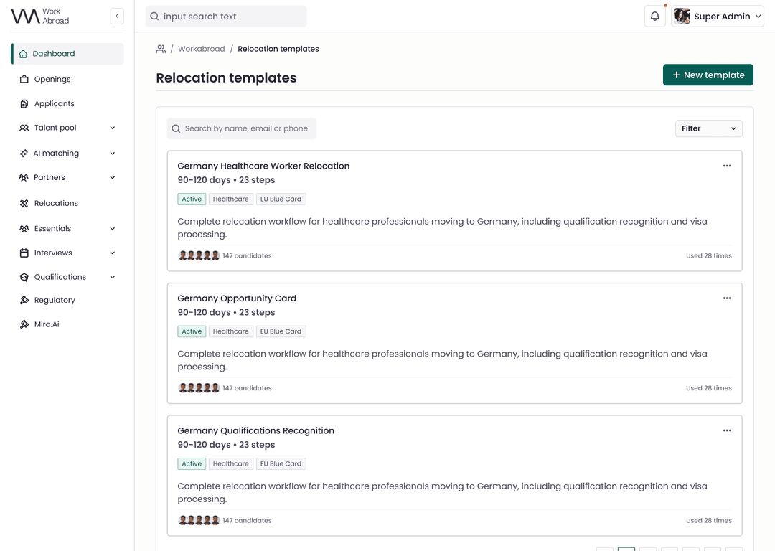Open the Filter dropdown
This screenshot has height=551, width=775.
pos(708,128)
